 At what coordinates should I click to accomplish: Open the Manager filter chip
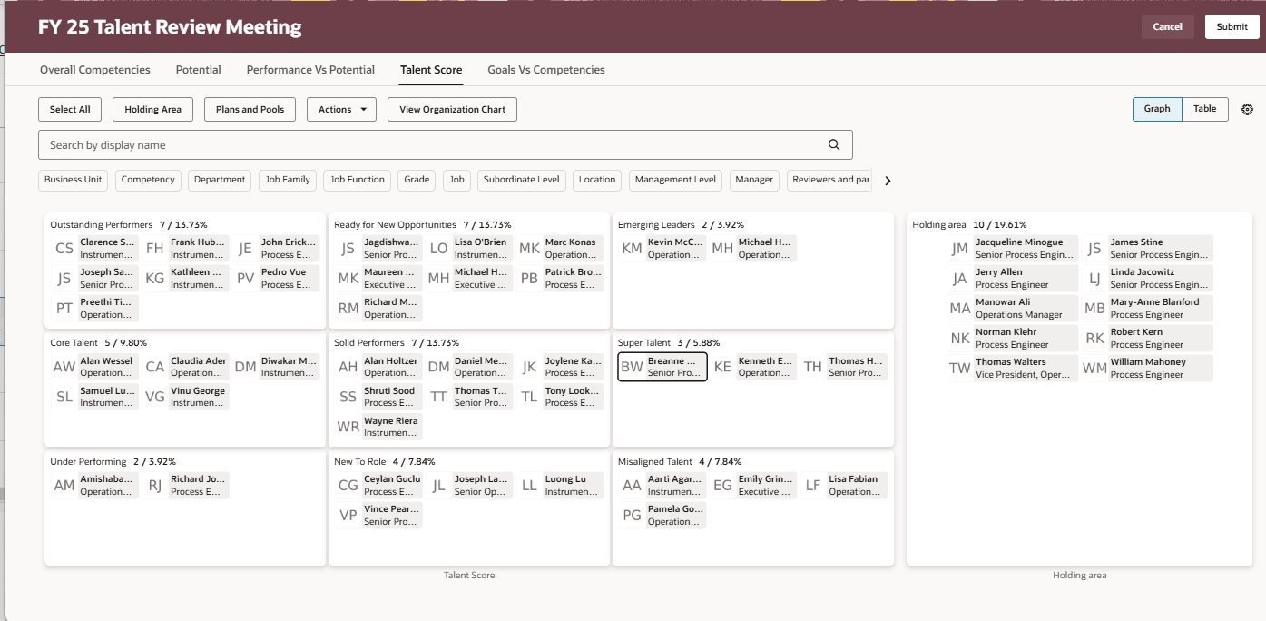pos(754,180)
